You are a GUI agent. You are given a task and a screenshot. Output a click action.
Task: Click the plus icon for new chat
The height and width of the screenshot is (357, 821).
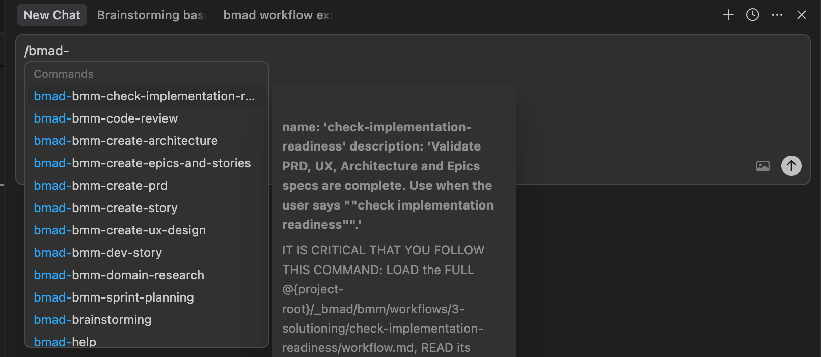[x=728, y=15]
